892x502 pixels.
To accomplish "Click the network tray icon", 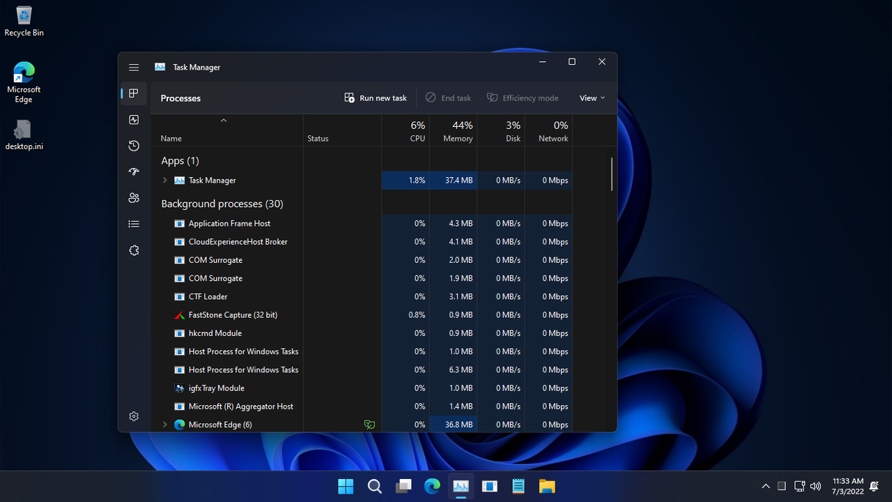I will tap(799, 486).
